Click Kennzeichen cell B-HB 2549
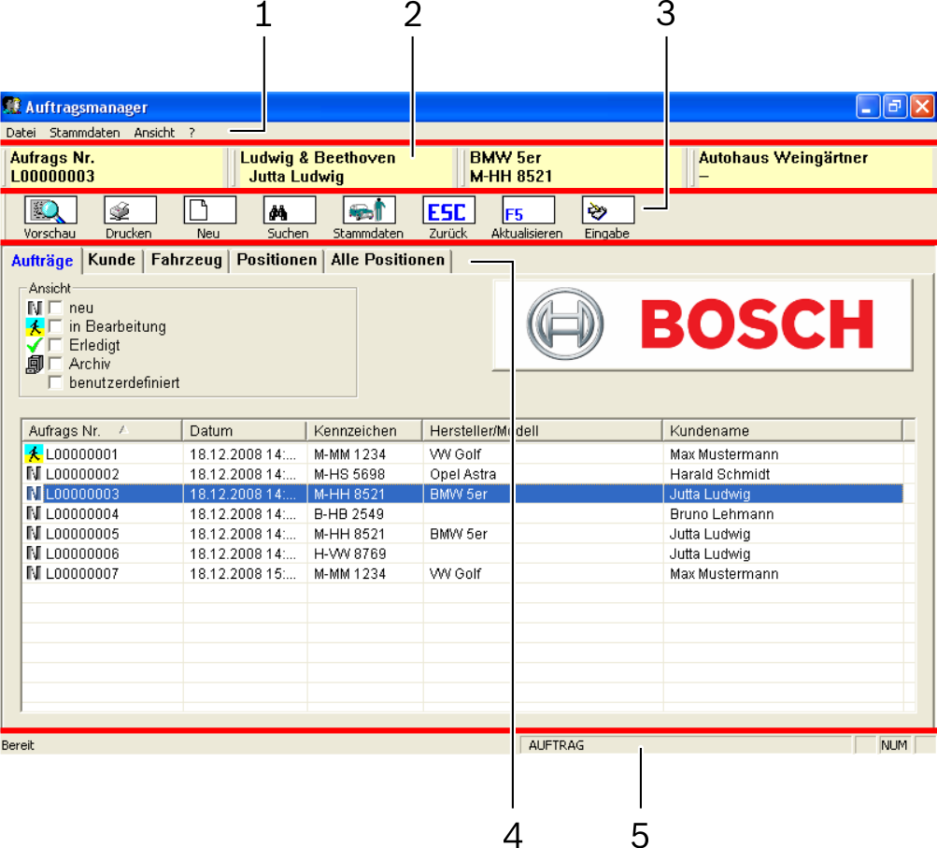 pyautogui.click(x=349, y=513)
